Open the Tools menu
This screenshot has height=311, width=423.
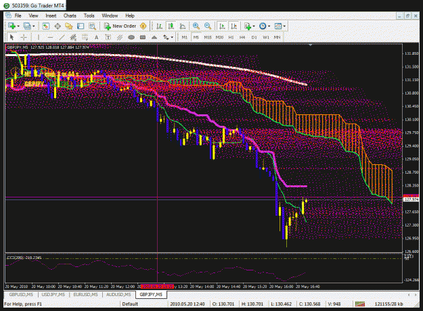(x=89, y=16)
